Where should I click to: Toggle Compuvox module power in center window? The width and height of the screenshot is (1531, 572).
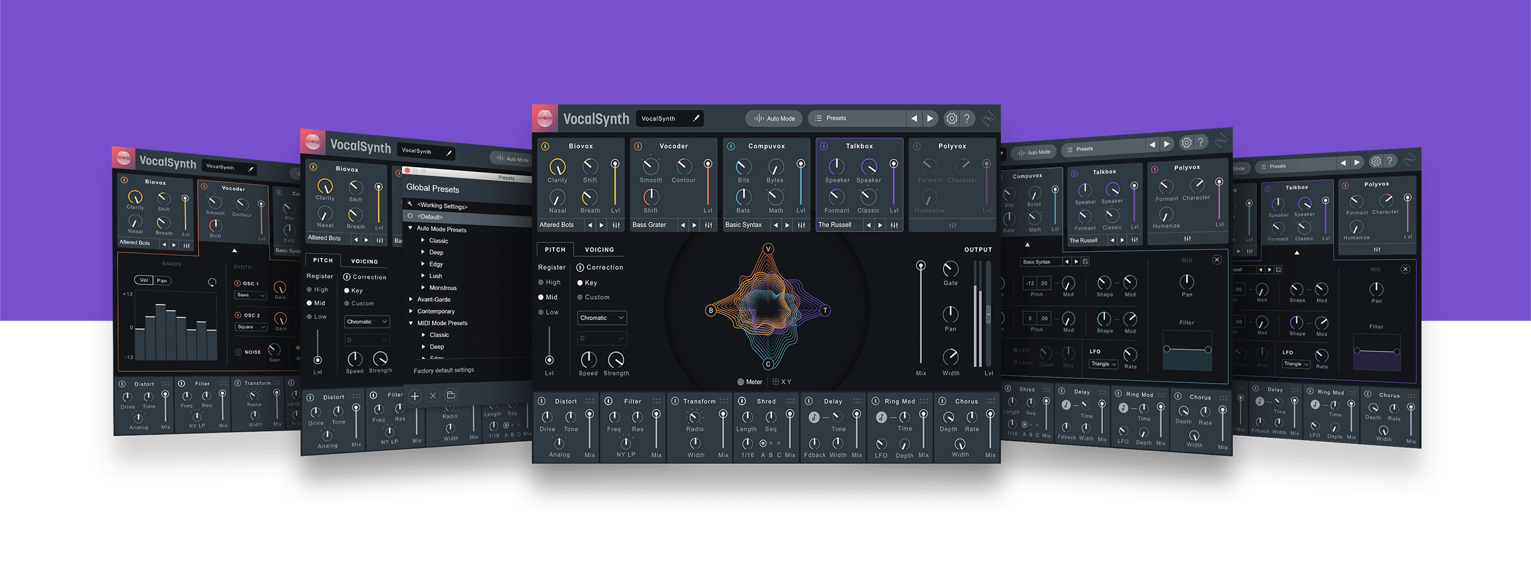point(731,146)
